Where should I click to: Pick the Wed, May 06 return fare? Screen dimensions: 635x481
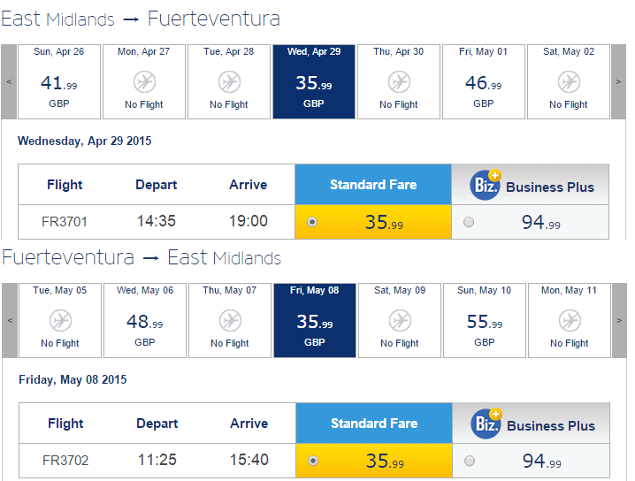click(x=145, y=321)
